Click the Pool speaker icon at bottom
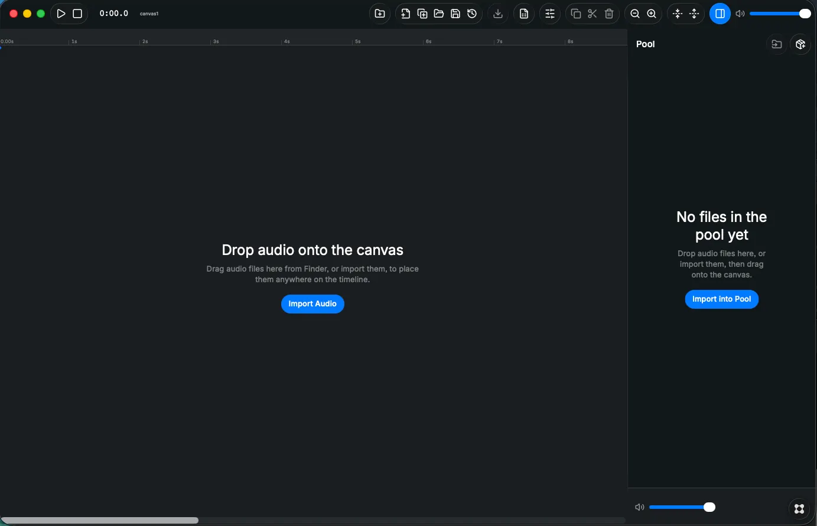Image resolution: width=817 pixels, height=526 pixels. coord(639,507)
